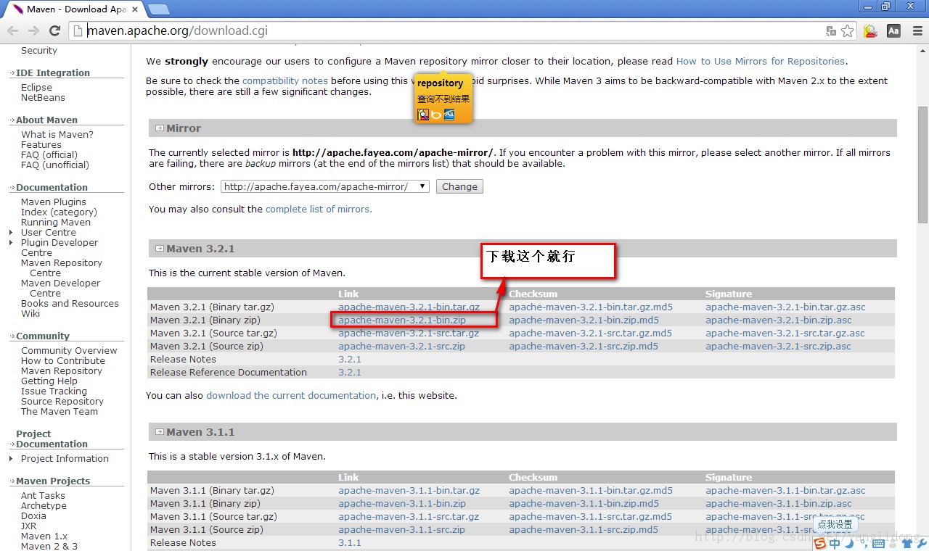The image size is (929, 551).
Task: Open 3.2.1 Release Notes link
Action: click(x=350, y=360)
